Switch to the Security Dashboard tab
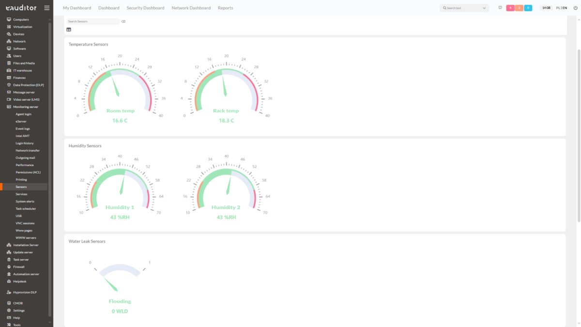 145,8
